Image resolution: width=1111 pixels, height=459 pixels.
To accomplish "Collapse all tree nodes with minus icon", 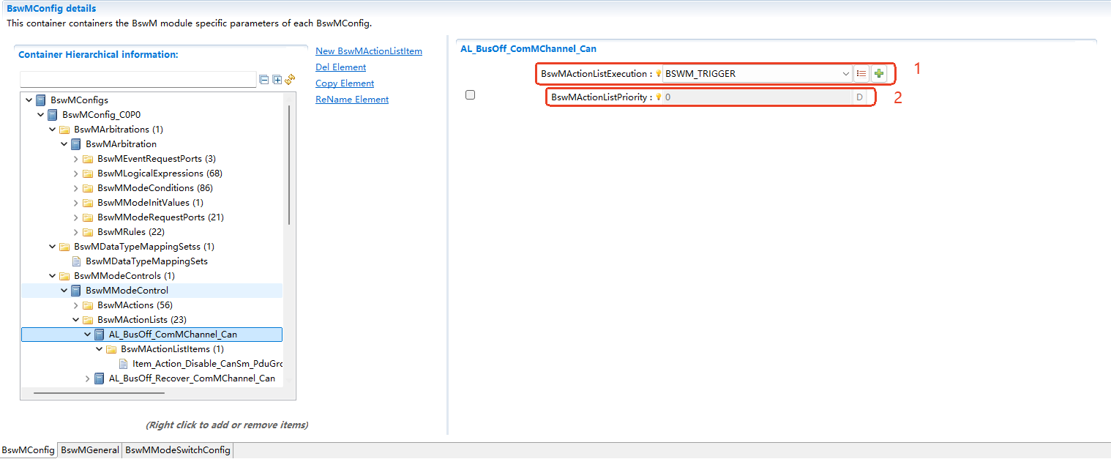I will [x=264, y=79].
